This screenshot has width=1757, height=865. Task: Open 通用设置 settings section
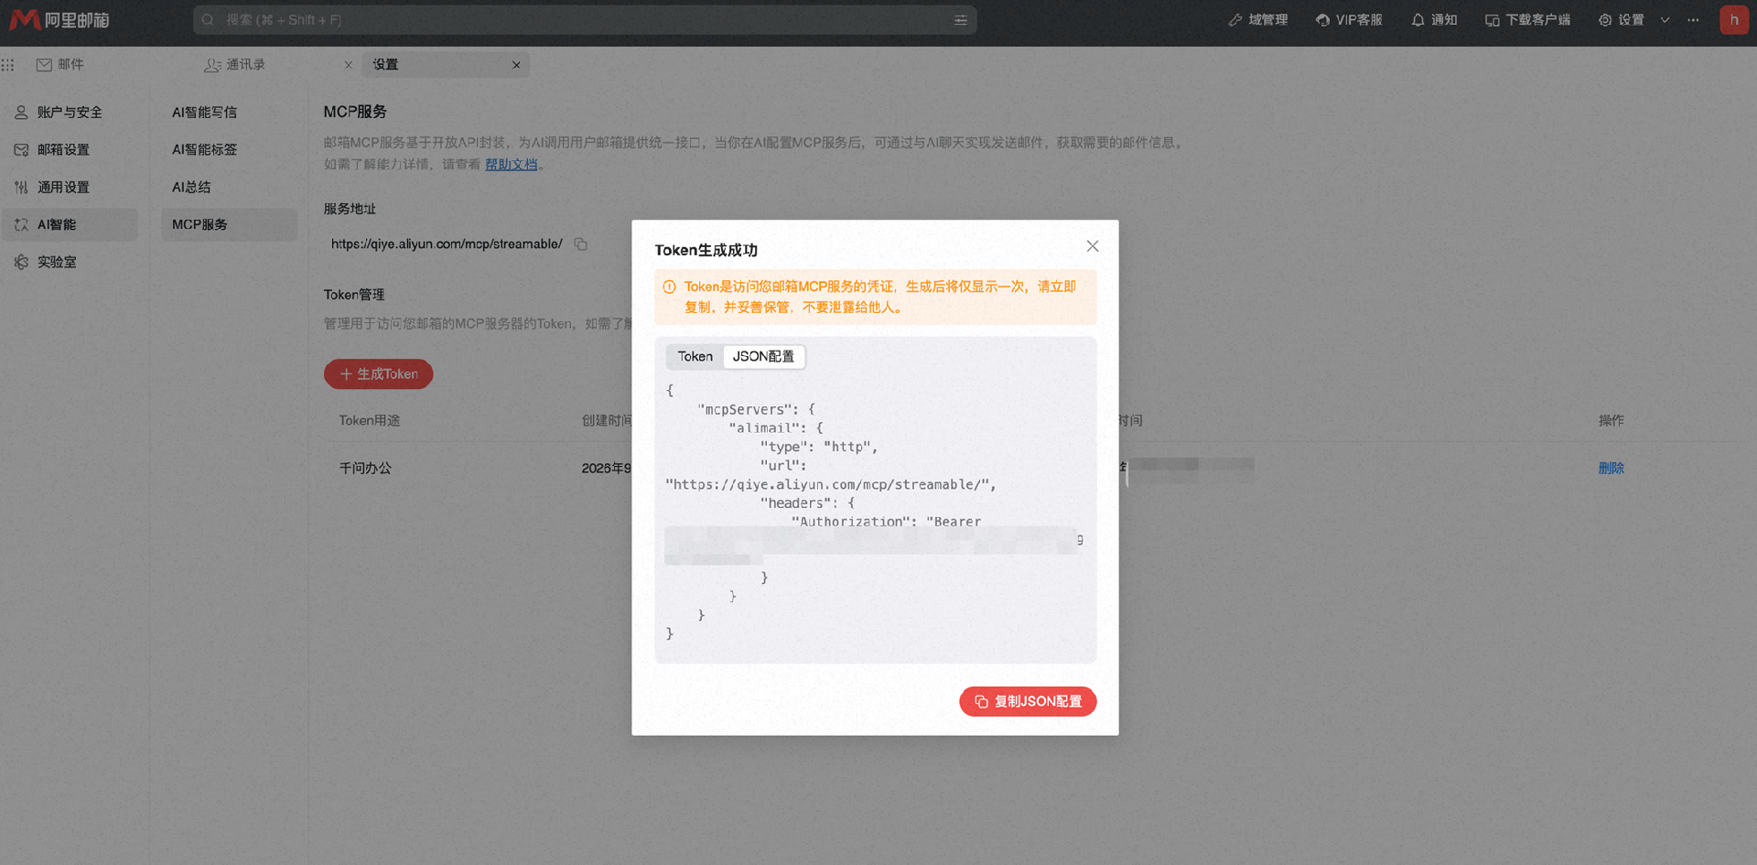(x=70, y=188)
